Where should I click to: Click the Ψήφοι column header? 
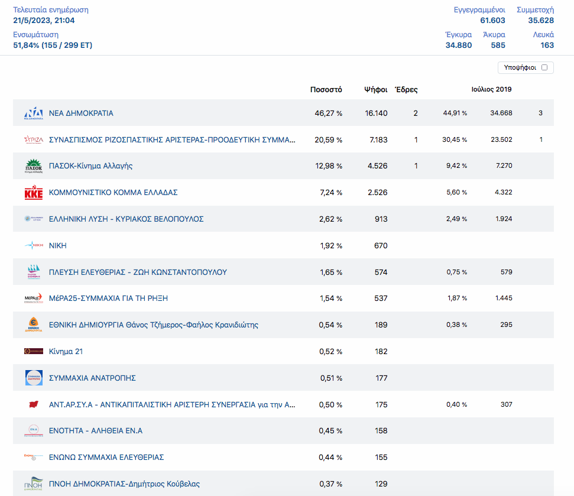(x=376, y=90)
